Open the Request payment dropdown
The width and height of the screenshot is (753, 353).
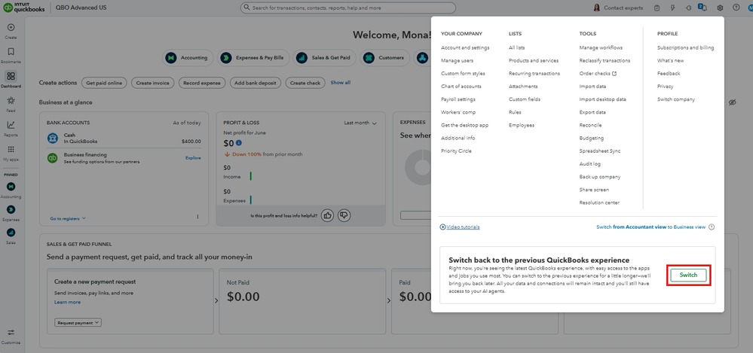pos(78,322)
